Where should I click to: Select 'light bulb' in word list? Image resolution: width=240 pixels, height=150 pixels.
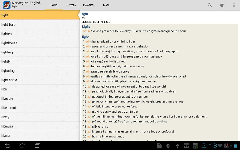click(8, 25)
